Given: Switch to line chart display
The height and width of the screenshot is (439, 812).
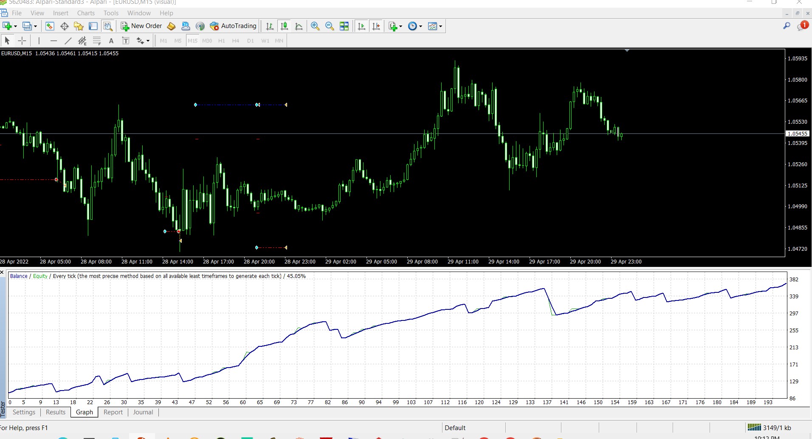Looking at the screenshot, I should [299, 26].
